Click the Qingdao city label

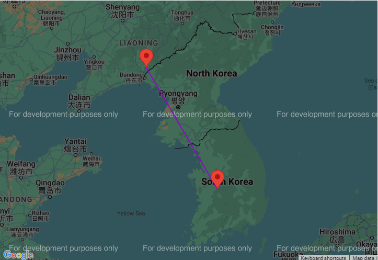click(50, 187)
